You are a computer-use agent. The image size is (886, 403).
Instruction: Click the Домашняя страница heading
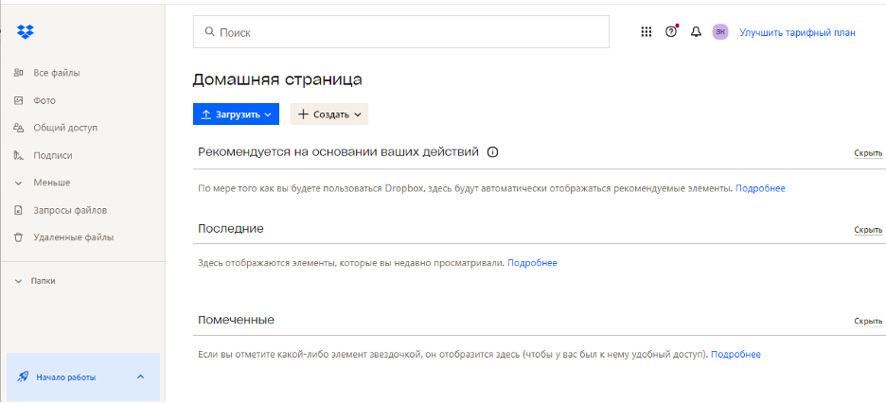[277, 79]
